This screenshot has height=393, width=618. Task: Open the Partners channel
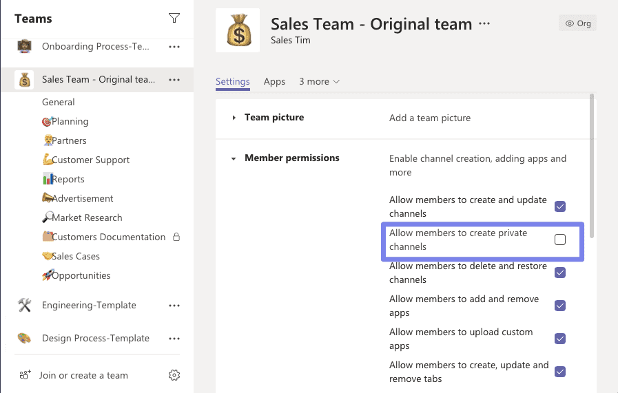click(x=64, y=140)
